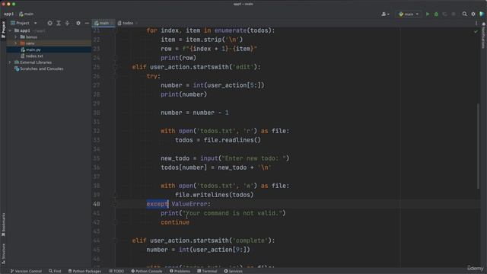Open Project panel options gear
Viewport: 487px width, 274px height.
tap(78, 23)
